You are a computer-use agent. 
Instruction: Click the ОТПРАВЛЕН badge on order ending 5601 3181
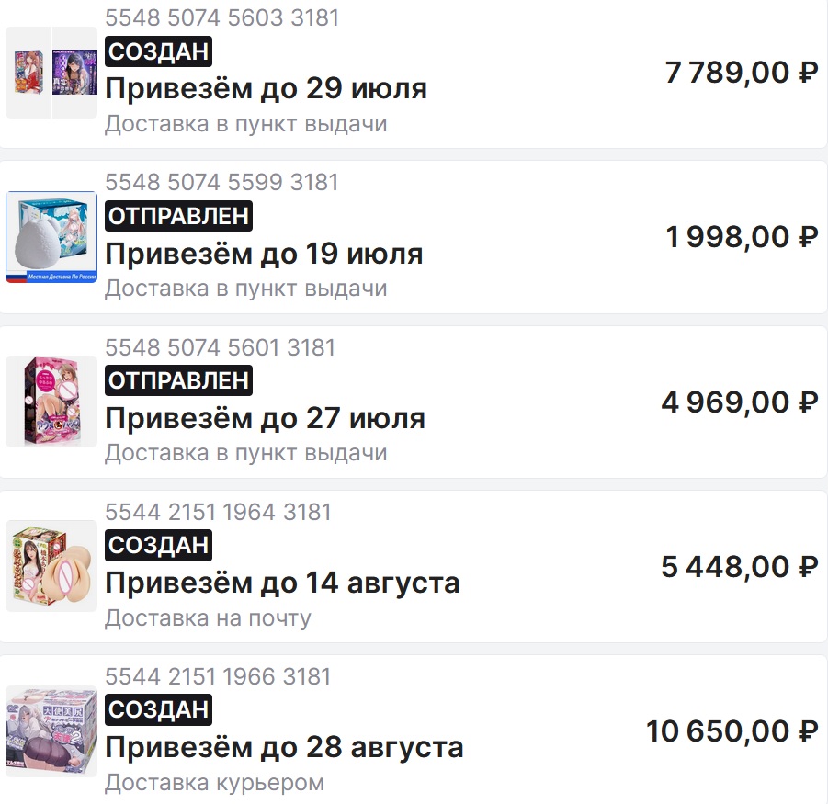click(178, 380)
